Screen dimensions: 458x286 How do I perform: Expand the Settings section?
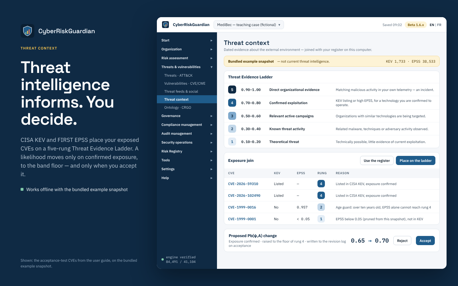click(187, 169)
